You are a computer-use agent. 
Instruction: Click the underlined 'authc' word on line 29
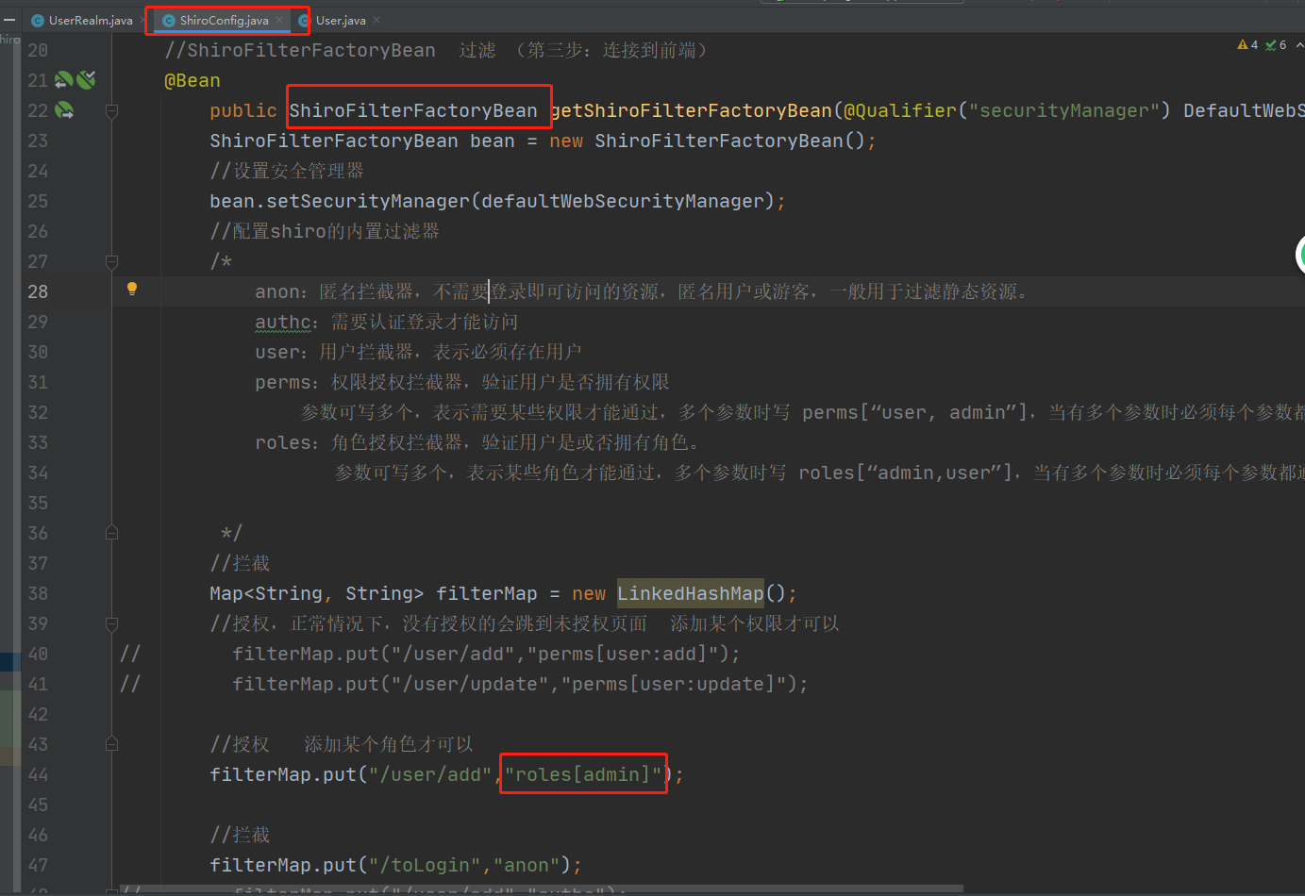(x=283, y=322)
